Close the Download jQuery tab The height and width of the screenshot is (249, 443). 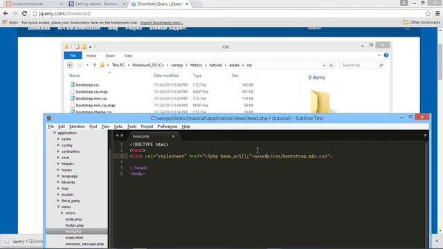point(187,4)
